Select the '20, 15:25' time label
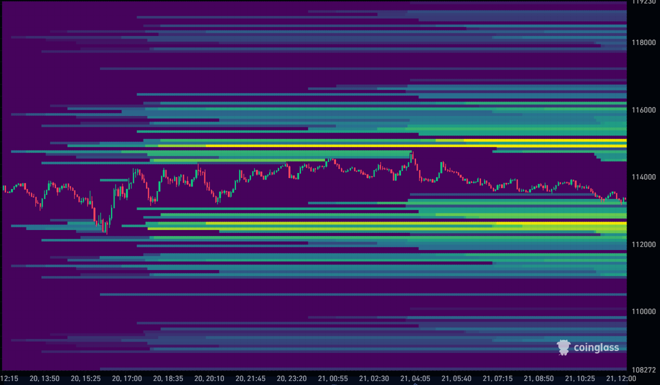This screenshot has width=660, height=385. (x=86, y=378)
